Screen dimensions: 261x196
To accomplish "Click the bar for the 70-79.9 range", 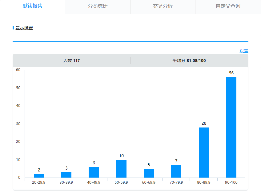I will point(176,171).
